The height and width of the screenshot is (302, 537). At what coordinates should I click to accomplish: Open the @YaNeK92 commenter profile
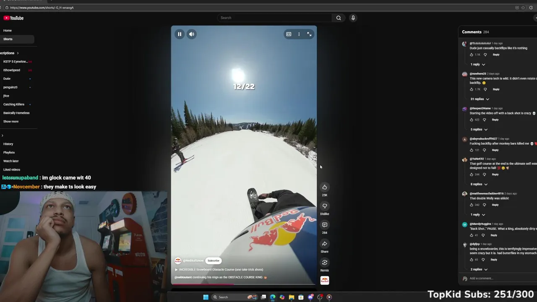(464, 160)
